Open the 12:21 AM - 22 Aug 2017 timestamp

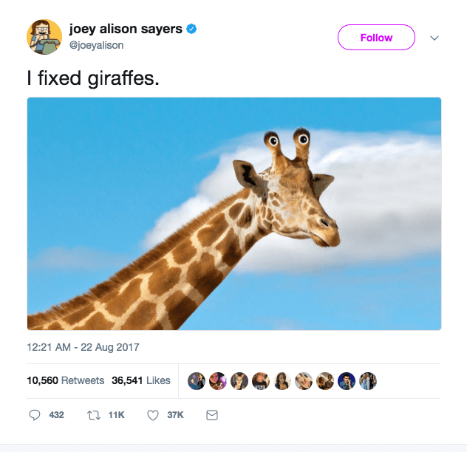point(83,347)
